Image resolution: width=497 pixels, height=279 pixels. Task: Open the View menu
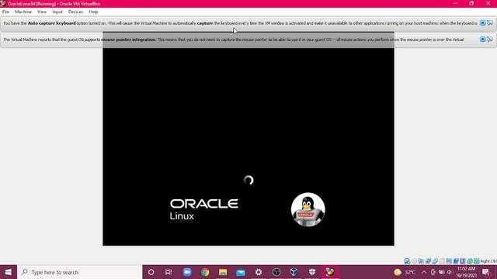point(42,12)
